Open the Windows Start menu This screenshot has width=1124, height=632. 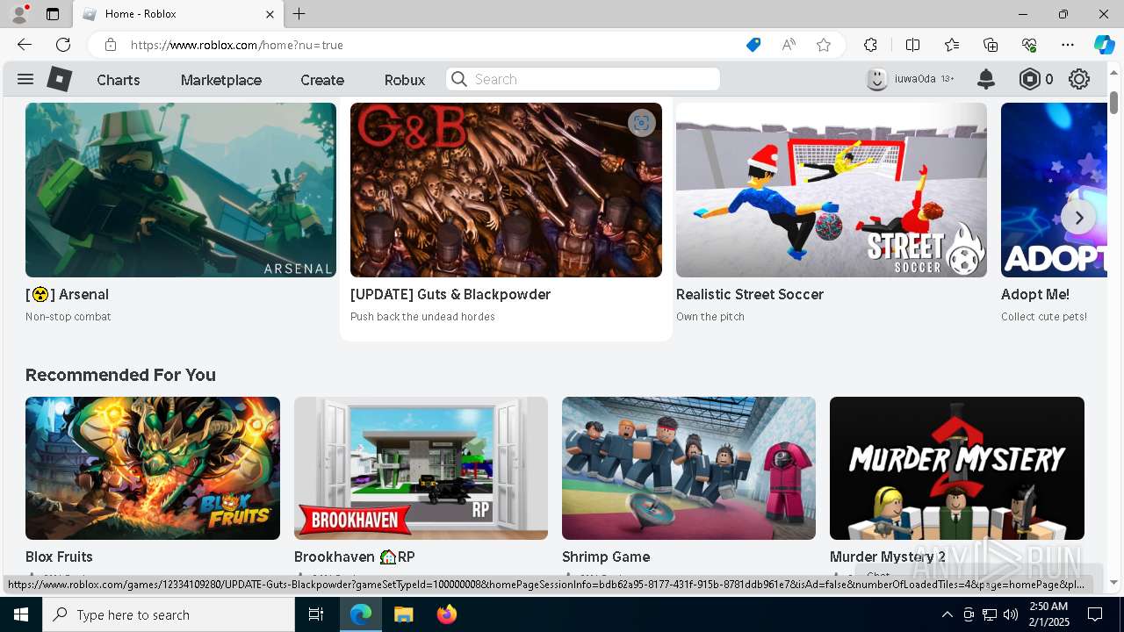coord(21,614)
